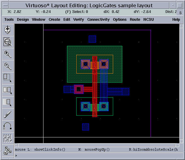Open the NCSU menu
Viewport: 185px width, 160px height.
148,20
